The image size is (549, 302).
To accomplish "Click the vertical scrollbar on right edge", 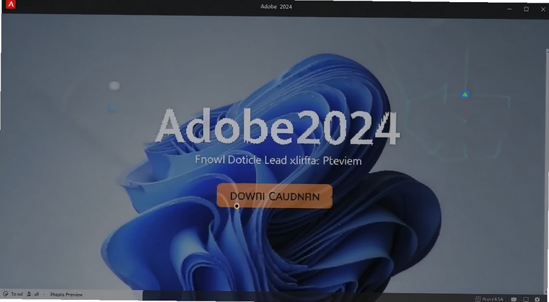I will (547, 172).
